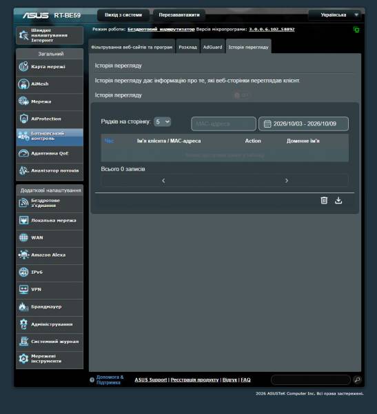Screen dimensions: 377x414
Task: Toggle the Історія перегляду switch
Action: [241, 95]
